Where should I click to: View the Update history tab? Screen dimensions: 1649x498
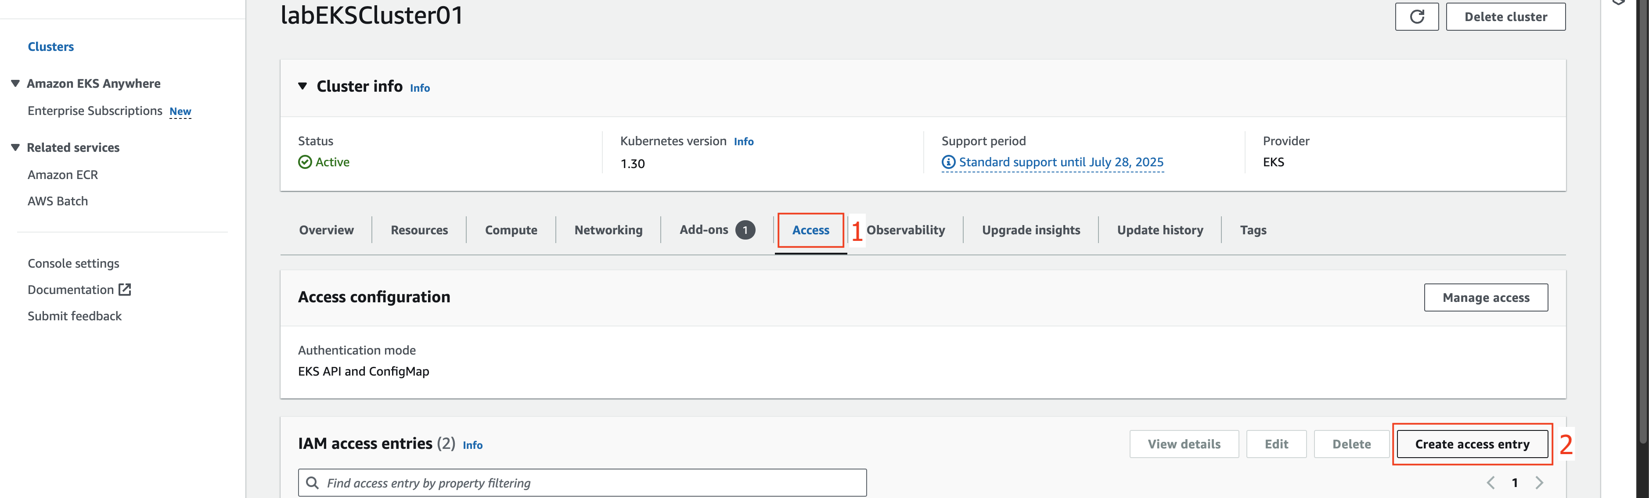pos(1160,230)
